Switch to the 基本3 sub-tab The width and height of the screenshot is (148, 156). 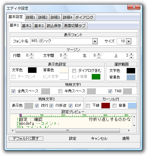tap(39, 26)
